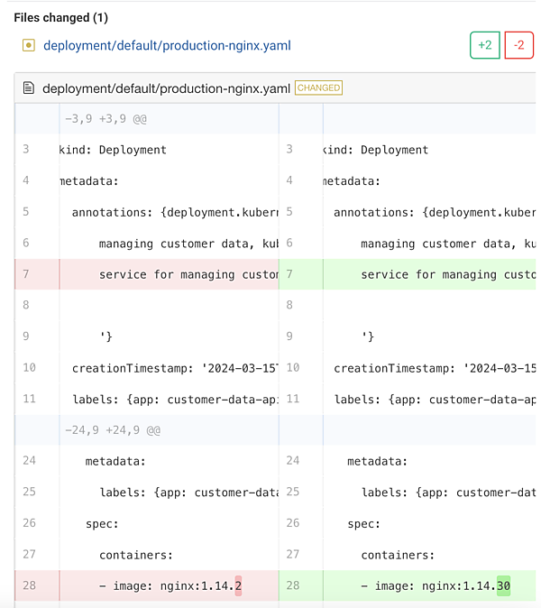Click the CHANGED status badge
This screenshot has height=608, width=541.
coord(318,88)
